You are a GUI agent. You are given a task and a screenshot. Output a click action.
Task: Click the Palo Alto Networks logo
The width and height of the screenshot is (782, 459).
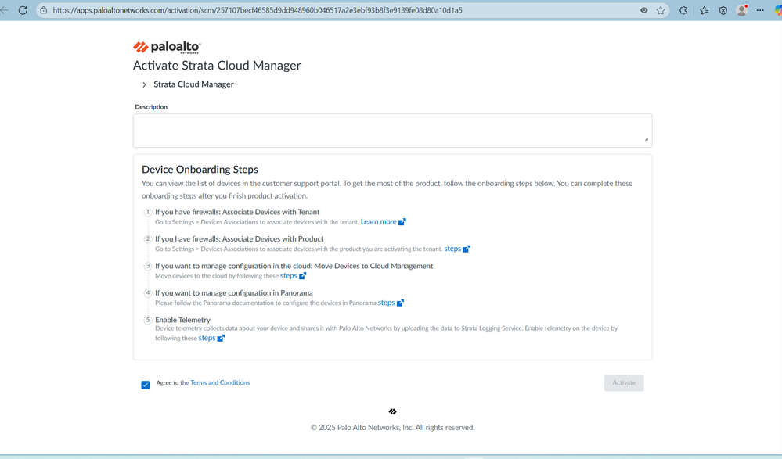167,48
